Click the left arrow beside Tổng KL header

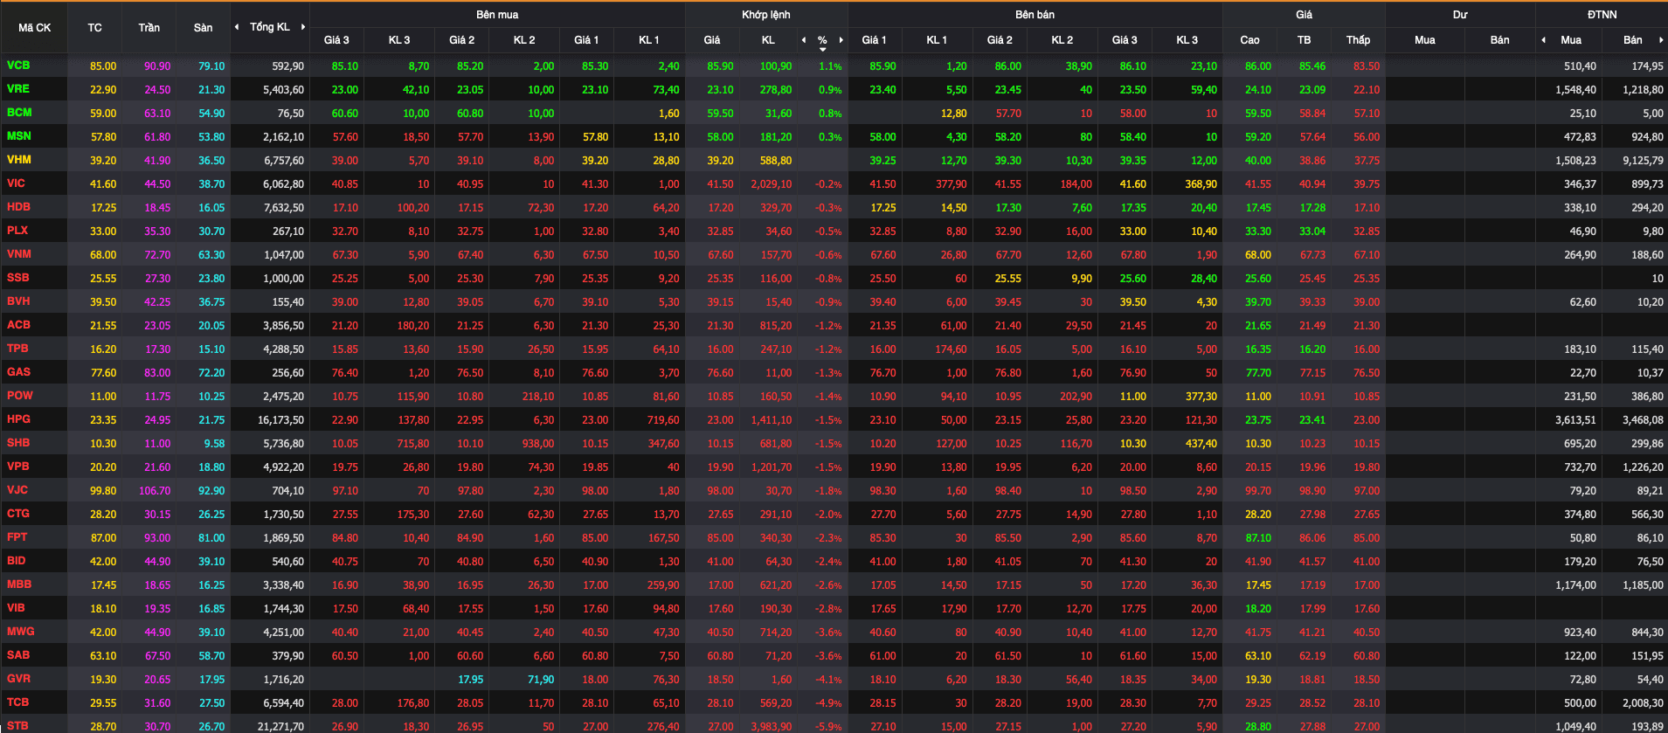point(237,27)
